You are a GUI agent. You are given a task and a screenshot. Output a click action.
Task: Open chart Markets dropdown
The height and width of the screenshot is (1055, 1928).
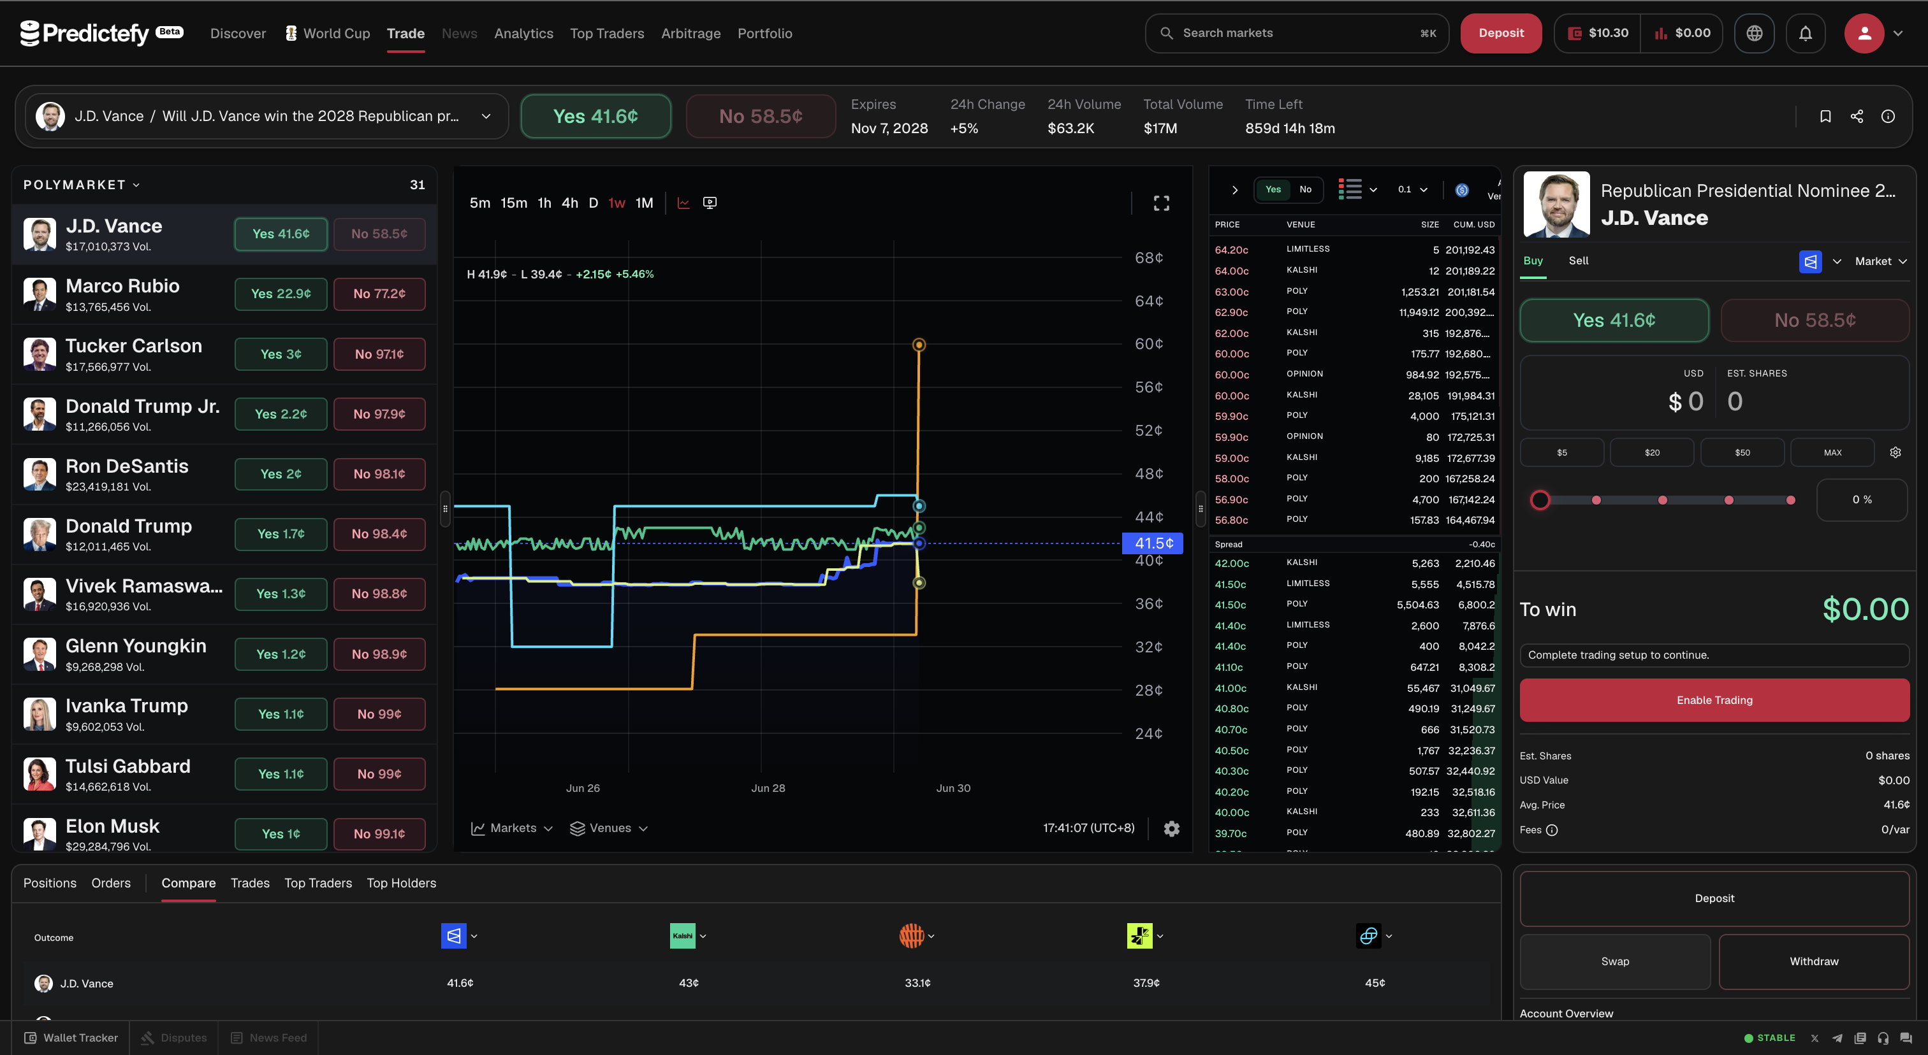click(512, 828)
